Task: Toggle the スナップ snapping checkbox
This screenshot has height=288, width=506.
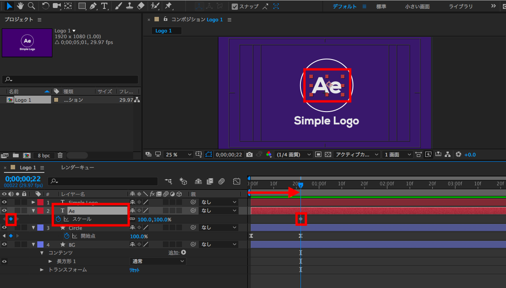Action: click(x=235, y=7)
